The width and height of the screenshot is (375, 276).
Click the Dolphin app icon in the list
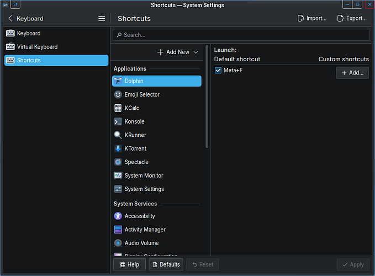[118, 81]
